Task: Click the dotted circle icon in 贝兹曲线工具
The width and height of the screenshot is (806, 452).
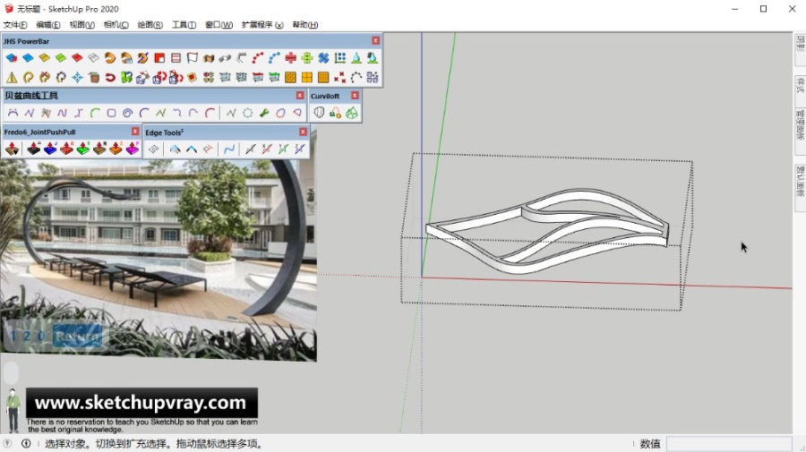Action: 248,113
